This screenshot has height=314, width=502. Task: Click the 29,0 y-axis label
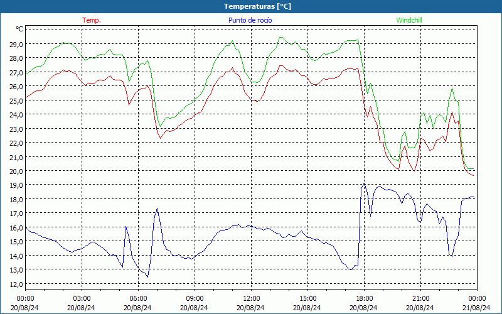[x=16, y=44]
